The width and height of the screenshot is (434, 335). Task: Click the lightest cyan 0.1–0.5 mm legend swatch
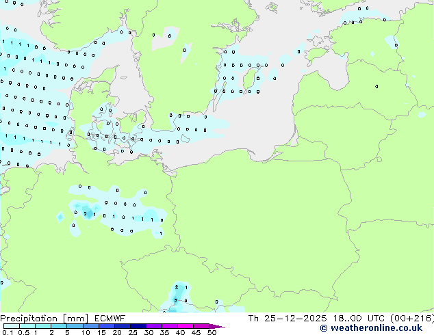tap(12, 326)
